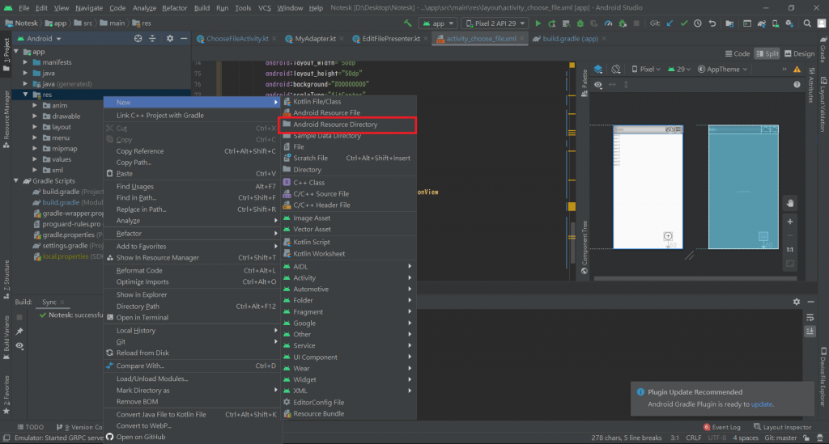Viewport: 829px width, 444px height.
Task: Open the Event Log panel
Action: click(x=722, y=427)
